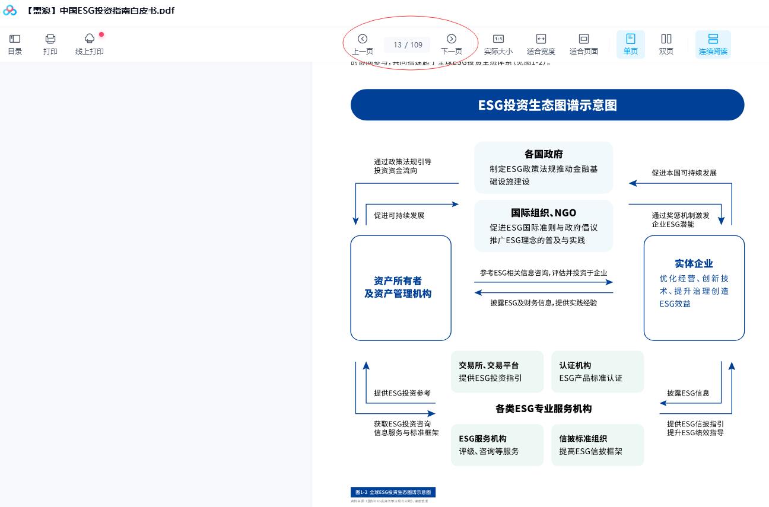This screenshot has height=507, width=769.
Task: Click the 各国政府 box in diagram
Action: 544,167
